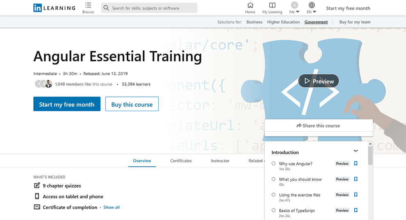Bookmark 'Using the exercise files' lesson
406x220 pixels.
356,195
